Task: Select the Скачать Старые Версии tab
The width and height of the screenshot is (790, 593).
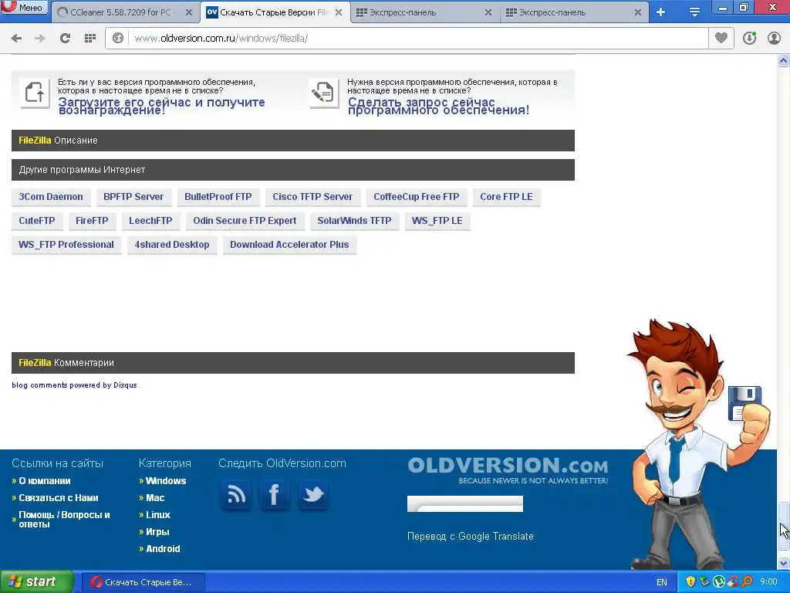Action: (275, 12)
